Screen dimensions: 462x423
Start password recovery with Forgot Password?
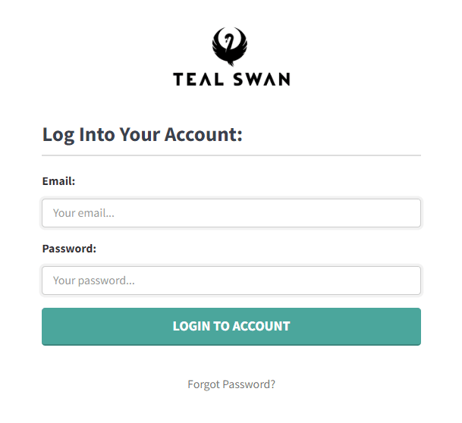231,384
